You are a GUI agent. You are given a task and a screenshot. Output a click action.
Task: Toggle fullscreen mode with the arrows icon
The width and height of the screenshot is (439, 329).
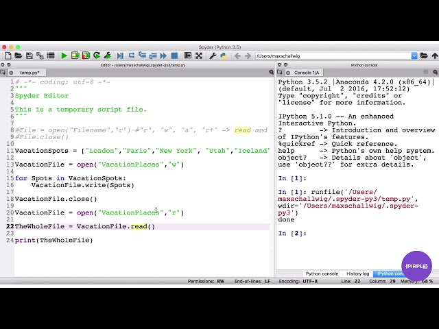click(x=199, y=56)
